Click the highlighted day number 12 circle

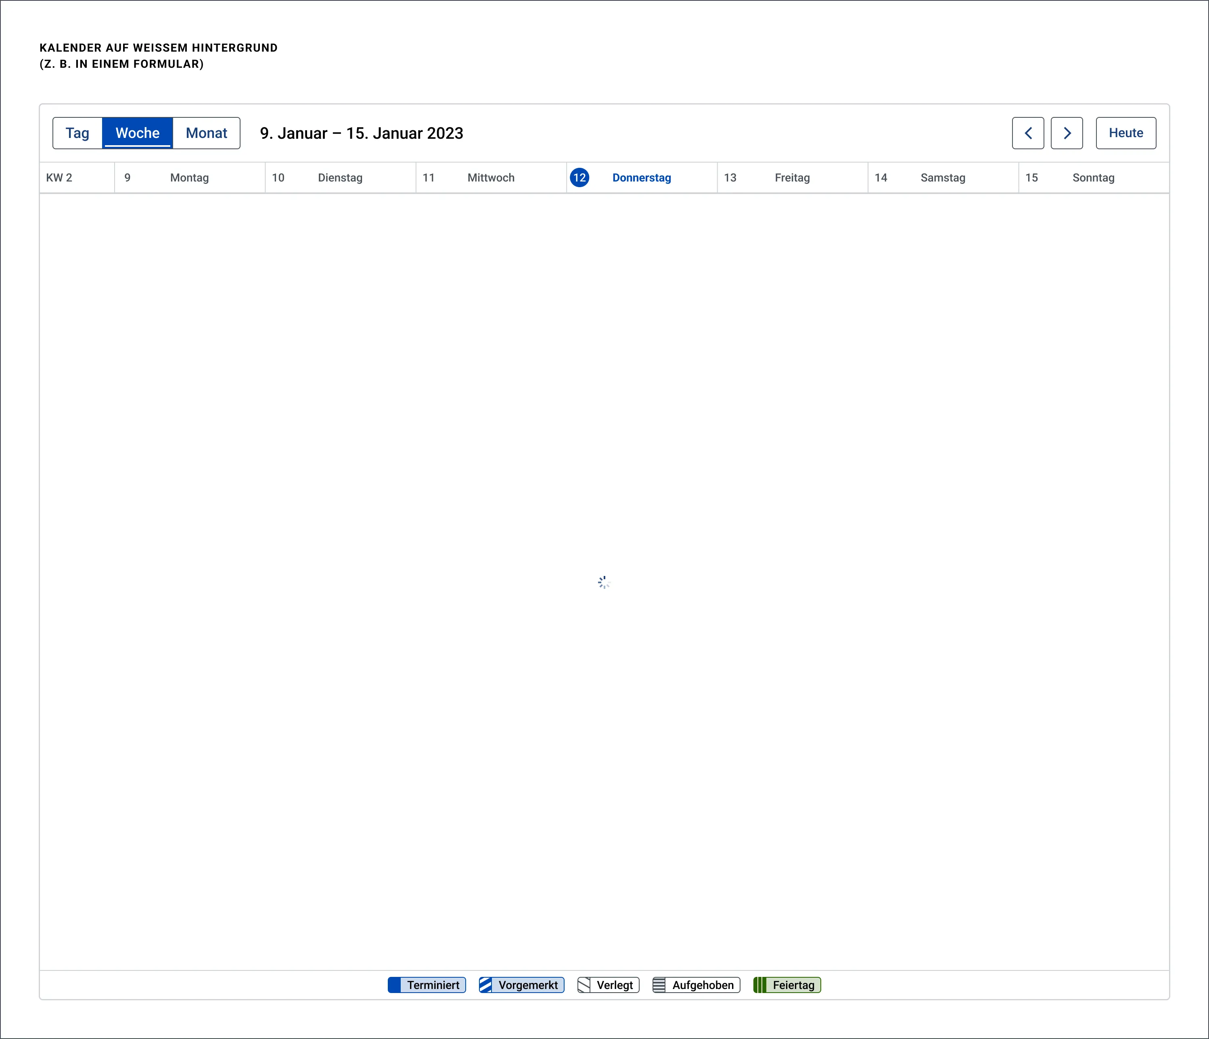[579, 178]
